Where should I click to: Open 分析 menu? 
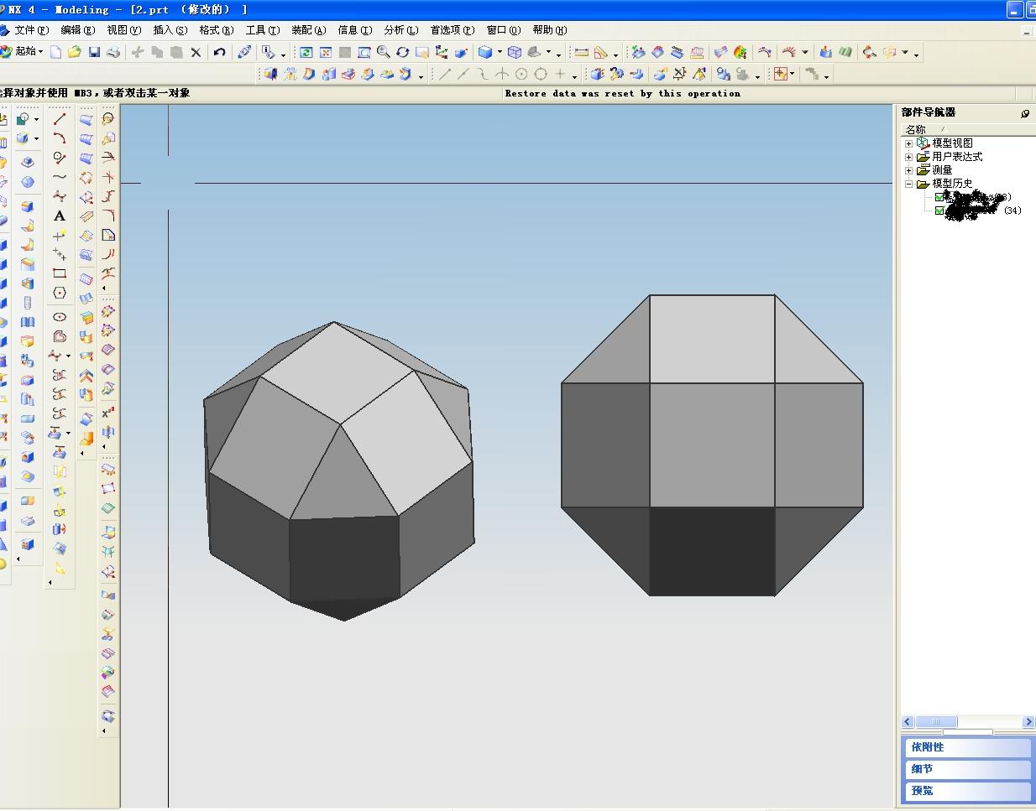400,30
